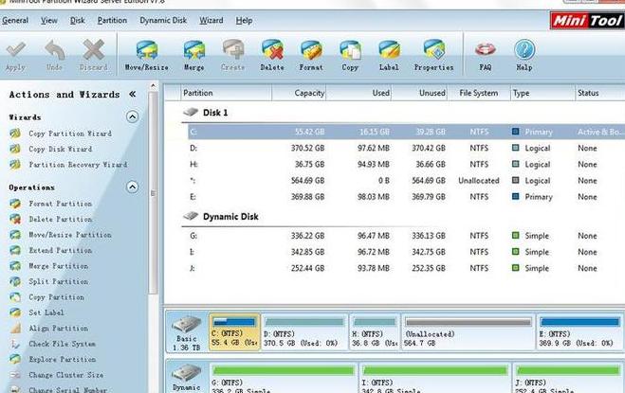This screenshot has height=393, width=625.
Task: Click D: (NTFS) block in disk map
Action: (304, 331)
